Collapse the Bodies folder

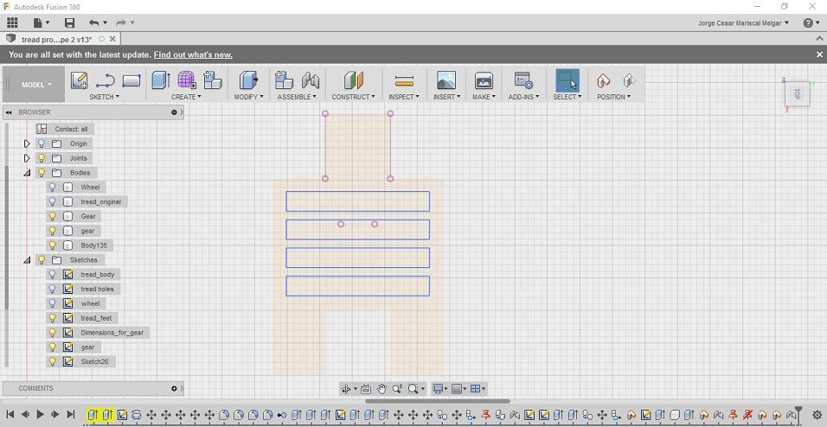click(x=27, y=173)
